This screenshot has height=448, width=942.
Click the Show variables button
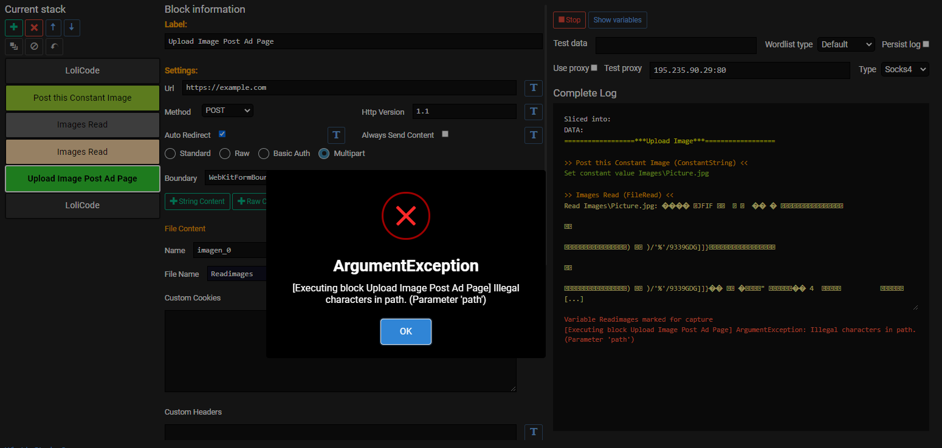click(x=617, y=20)
